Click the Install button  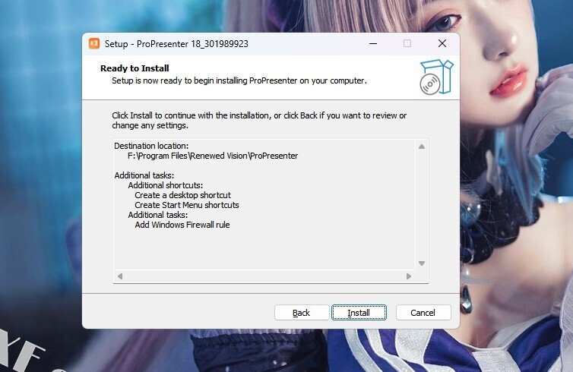pyautogui.click(x=359, y=313)
